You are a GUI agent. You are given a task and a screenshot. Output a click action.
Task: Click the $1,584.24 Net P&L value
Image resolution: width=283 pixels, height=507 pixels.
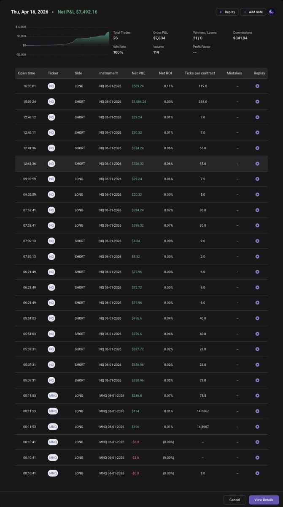pyautogui.click(x=139, y=101)
